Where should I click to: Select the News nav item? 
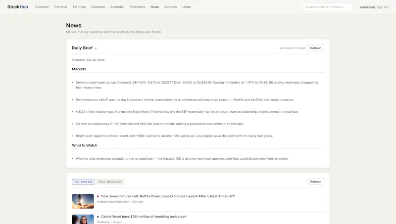(x=154, y=7)
